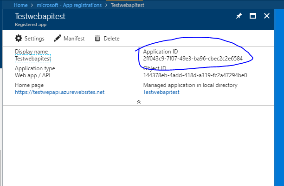Click the Settings toolbar label

coord(34,39)
